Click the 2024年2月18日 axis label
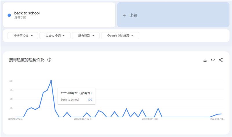Viewport: 232px width, 137px height. pyautogui.click(x=150, y=119)
